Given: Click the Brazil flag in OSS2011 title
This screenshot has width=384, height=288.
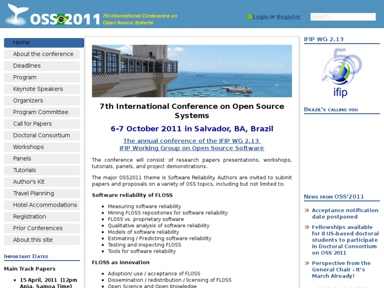Looking at the screenshot, I should 61,20.
